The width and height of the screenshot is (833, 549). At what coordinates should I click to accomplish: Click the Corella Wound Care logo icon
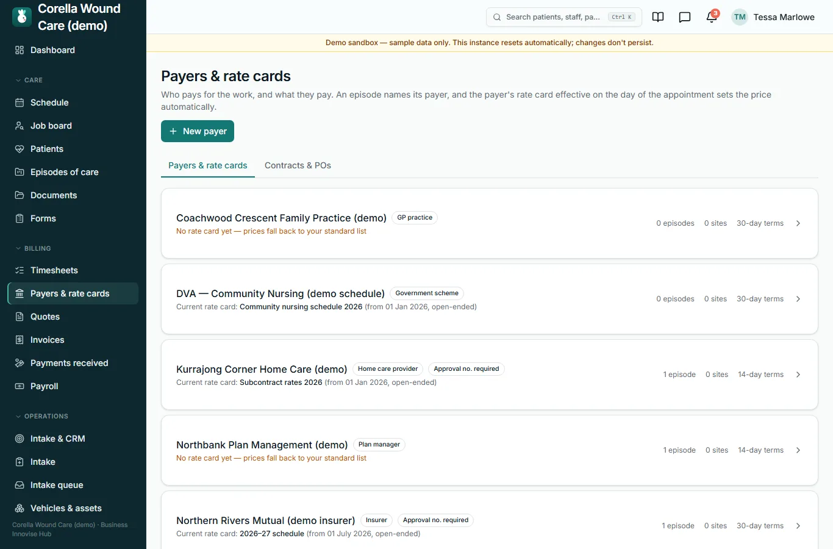point(22,17)
